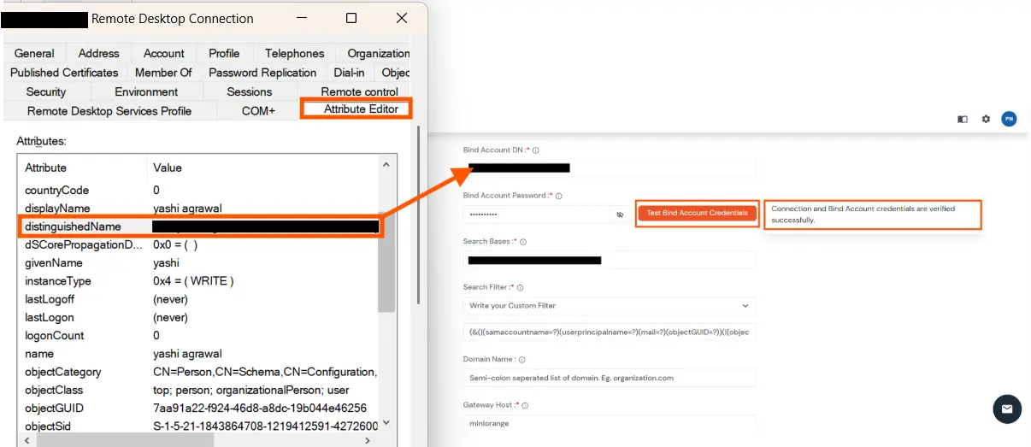Open the Account tab

pyautogui.click(x=164, y=53)
